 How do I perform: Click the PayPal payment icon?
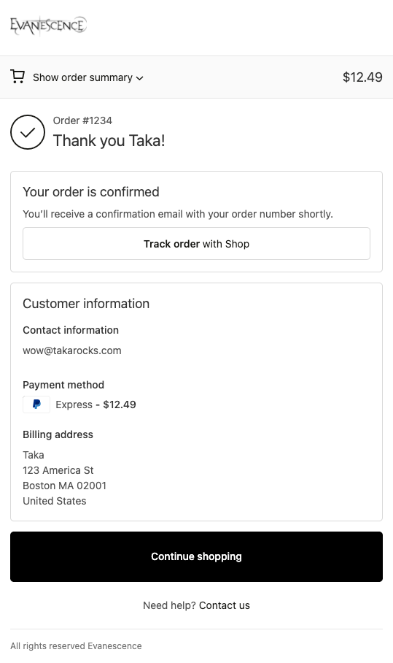click(x=36, y=405)
